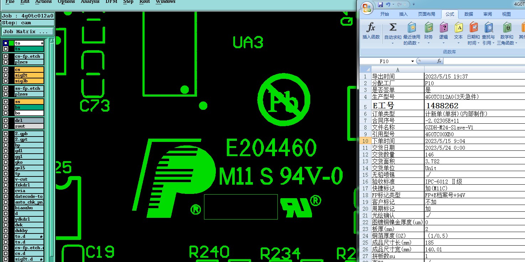
Task: Select the sig3b layer name
Action: [x=29, y=81]
